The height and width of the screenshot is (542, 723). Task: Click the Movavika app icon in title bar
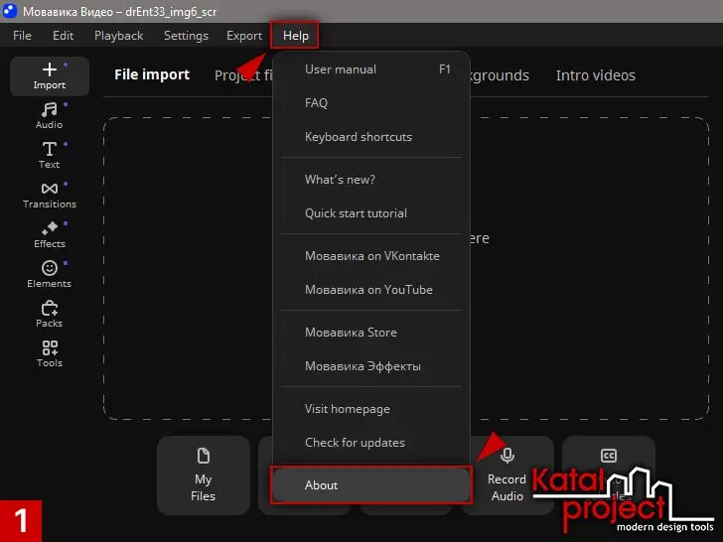pyautogui.click(x=10, y=11)
